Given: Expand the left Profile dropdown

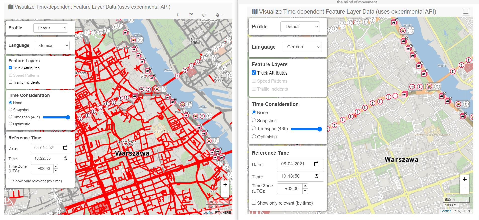Looking at the screenshot, I should pos(51,28).
